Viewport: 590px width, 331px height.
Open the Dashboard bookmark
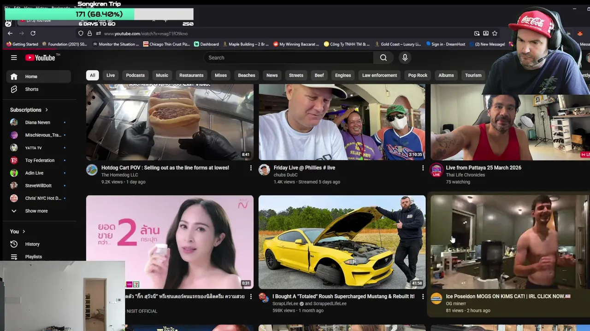[x=206, y=44]
